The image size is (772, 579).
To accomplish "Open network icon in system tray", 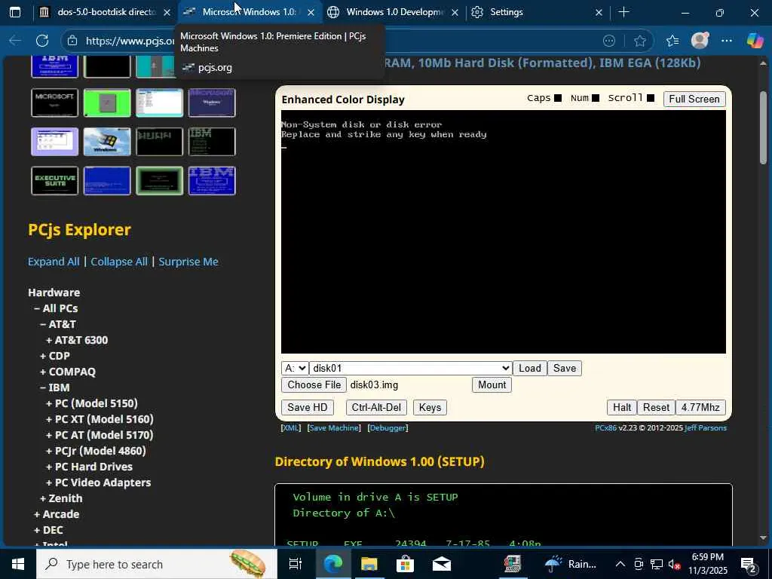I will (x=657, y=564).
